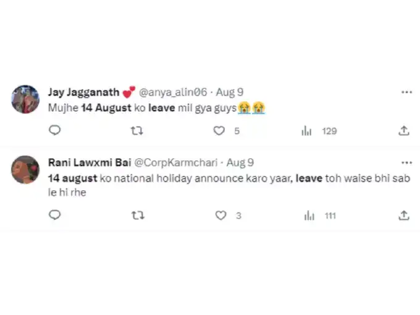Click the Aug 9 timestamp on Jay's tweet
Image resolution: width=420 pixels, height=315 pixels.
point(229,92)
